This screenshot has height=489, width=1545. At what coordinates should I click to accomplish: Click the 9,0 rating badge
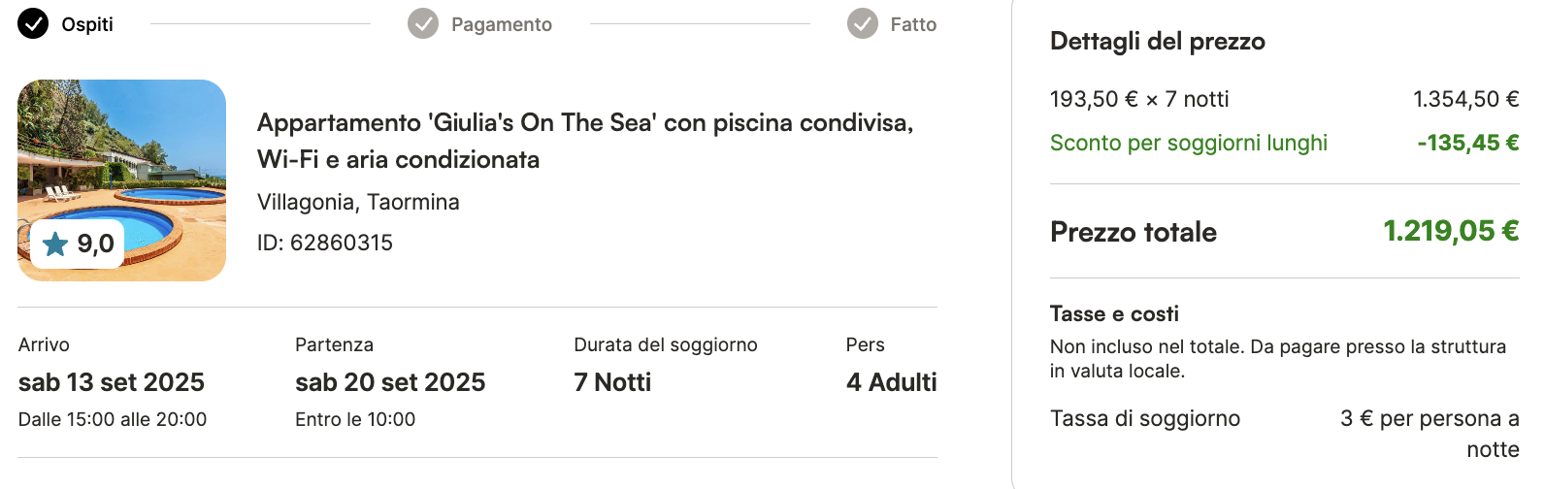click(x=78, y=244)
